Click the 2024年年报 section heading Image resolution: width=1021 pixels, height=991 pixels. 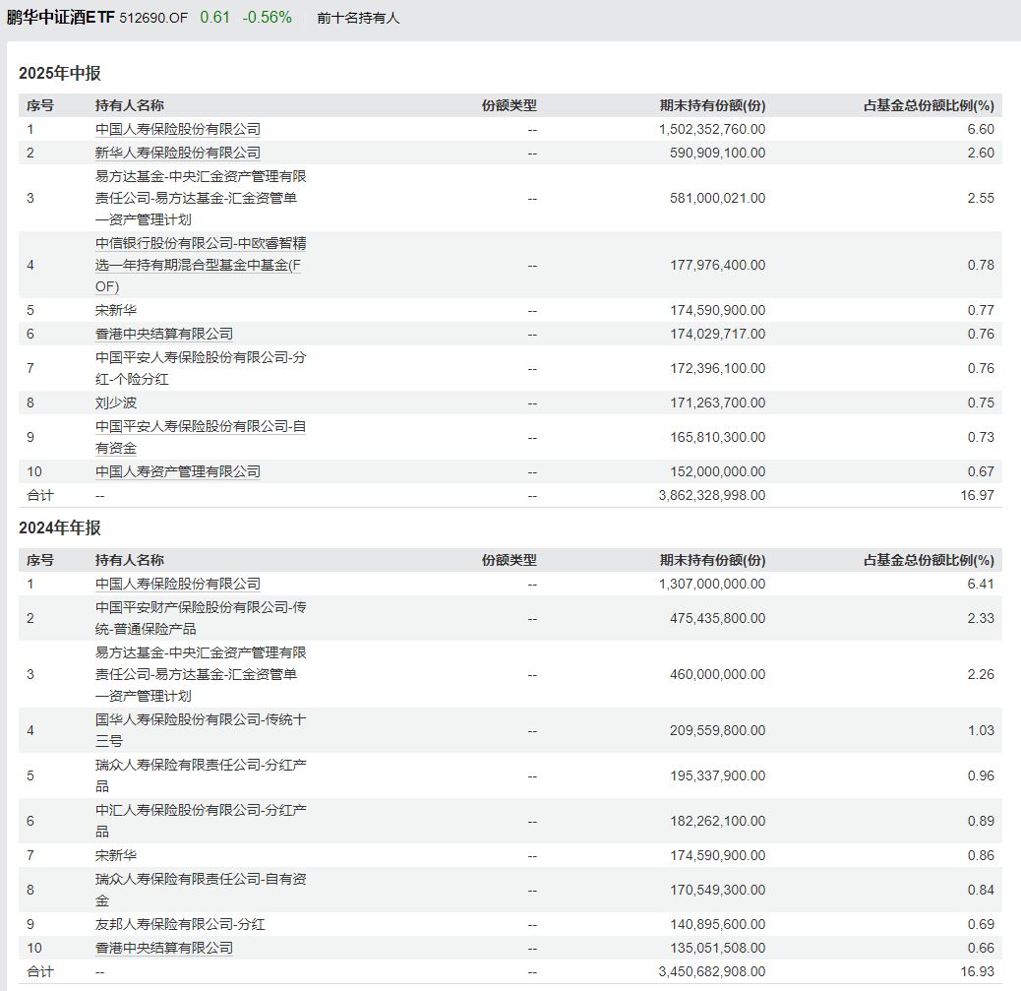pos(60,528)
